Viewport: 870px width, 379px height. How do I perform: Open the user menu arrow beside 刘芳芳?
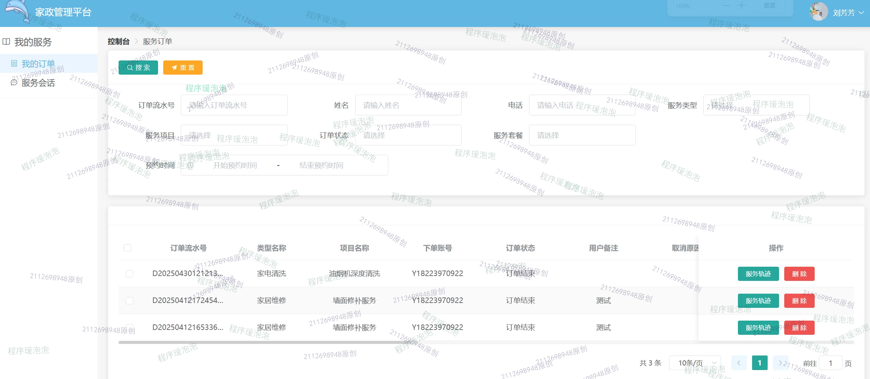click(x=862, y=12)
